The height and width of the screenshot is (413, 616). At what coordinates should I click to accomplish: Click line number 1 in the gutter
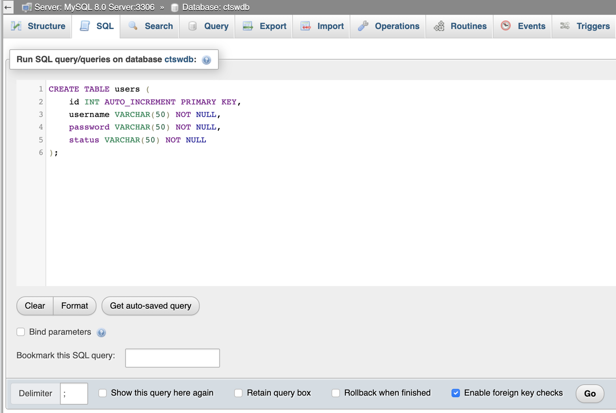pos(41,89)
